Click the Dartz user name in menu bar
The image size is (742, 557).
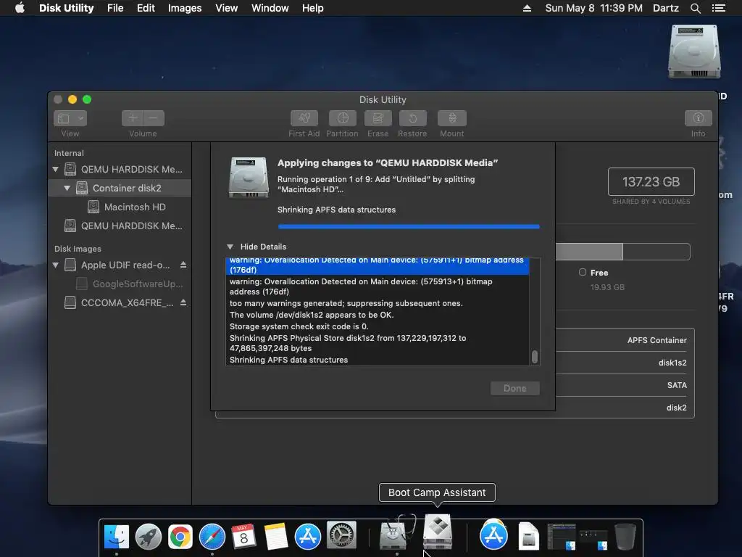tap(665, 8)
